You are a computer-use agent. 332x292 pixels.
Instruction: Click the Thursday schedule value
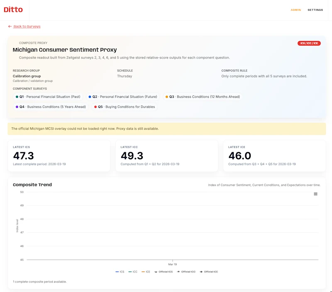124,76
